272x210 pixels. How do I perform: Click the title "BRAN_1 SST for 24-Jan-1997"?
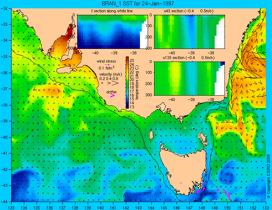137,3
